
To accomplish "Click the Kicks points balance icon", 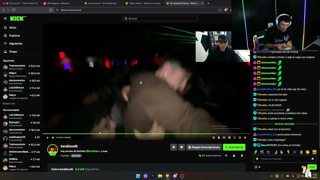I will pyautogui.click(x=256, y=167).
